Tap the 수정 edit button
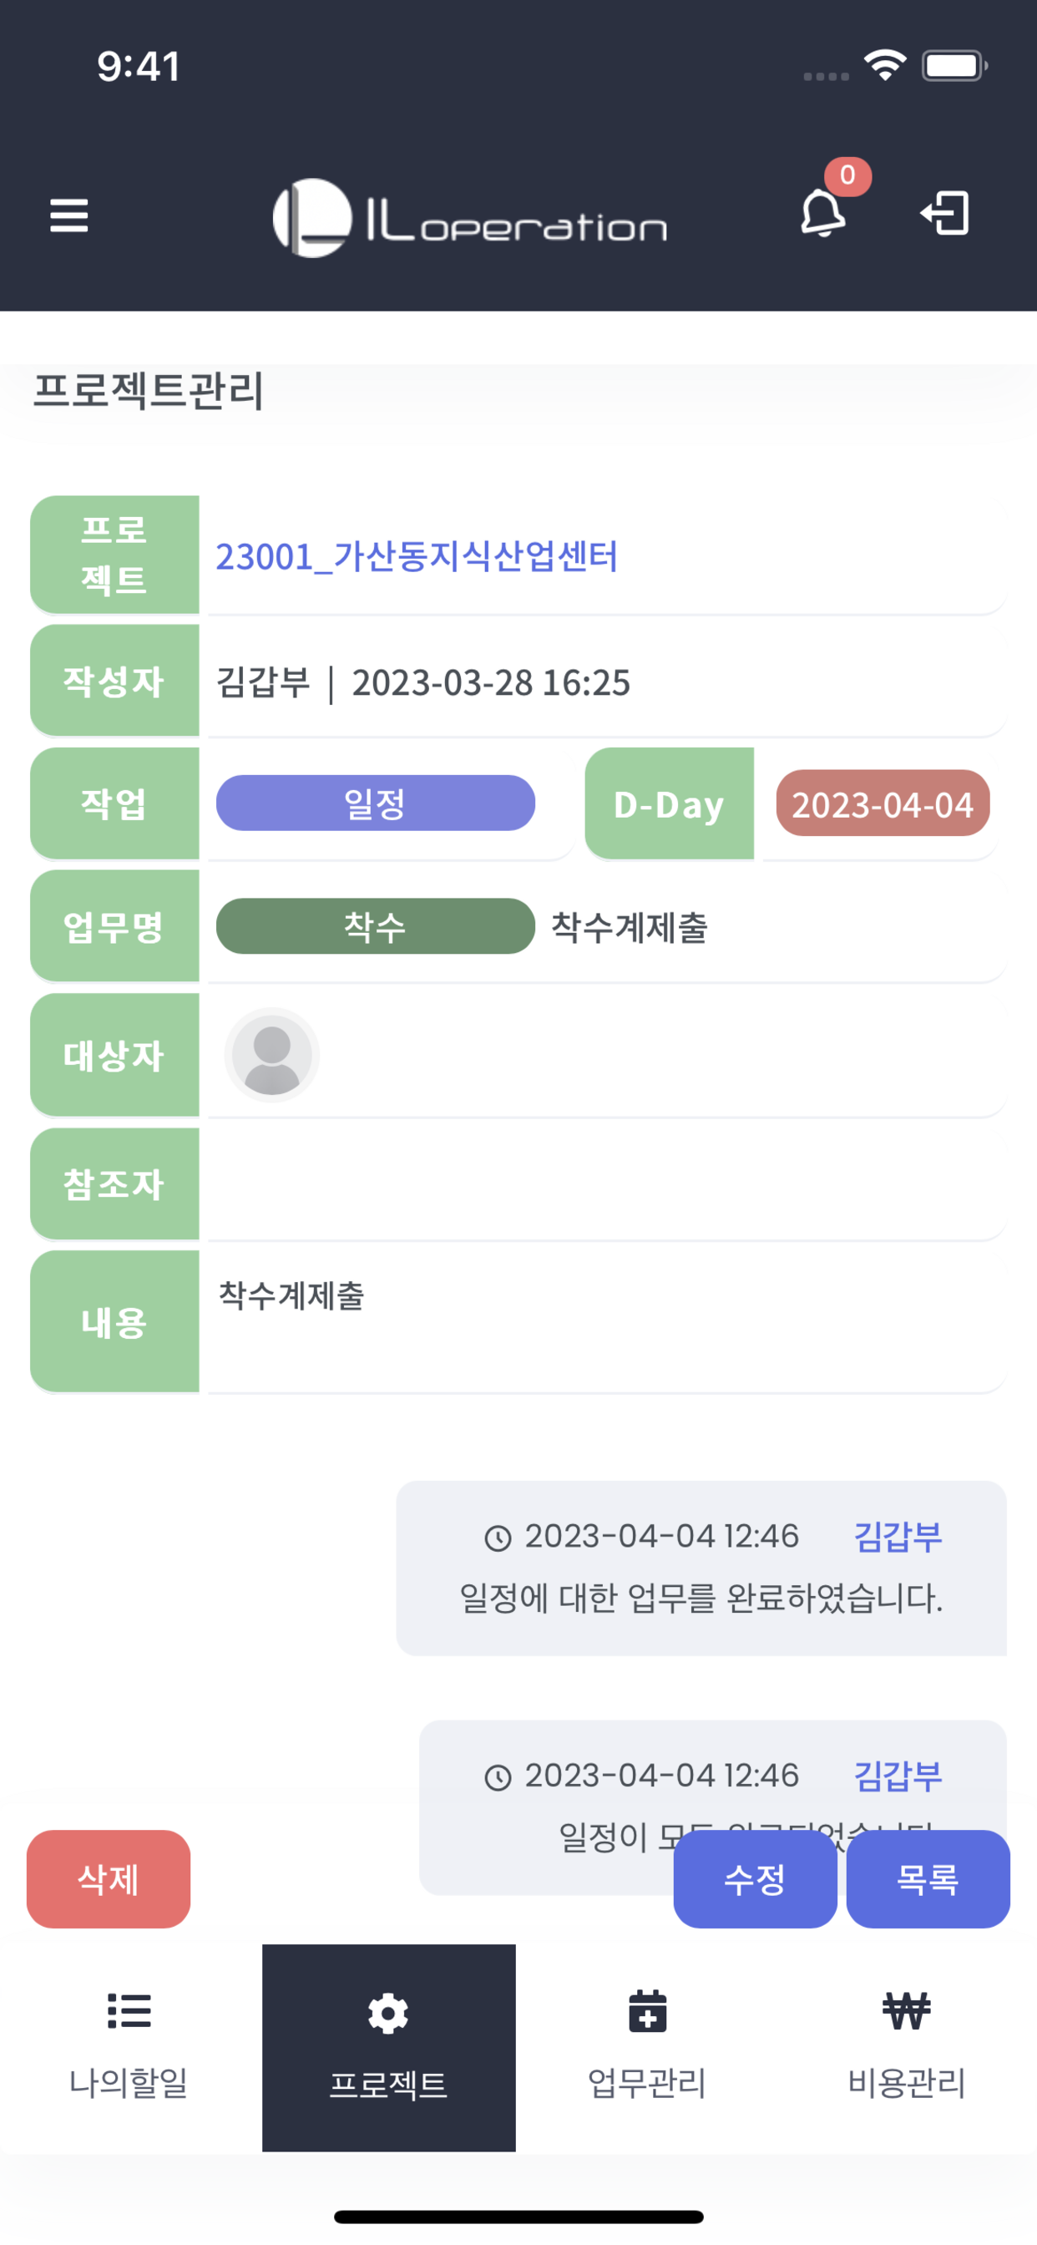This screenshot has width=1037, height=2245. coord(755,1880)
